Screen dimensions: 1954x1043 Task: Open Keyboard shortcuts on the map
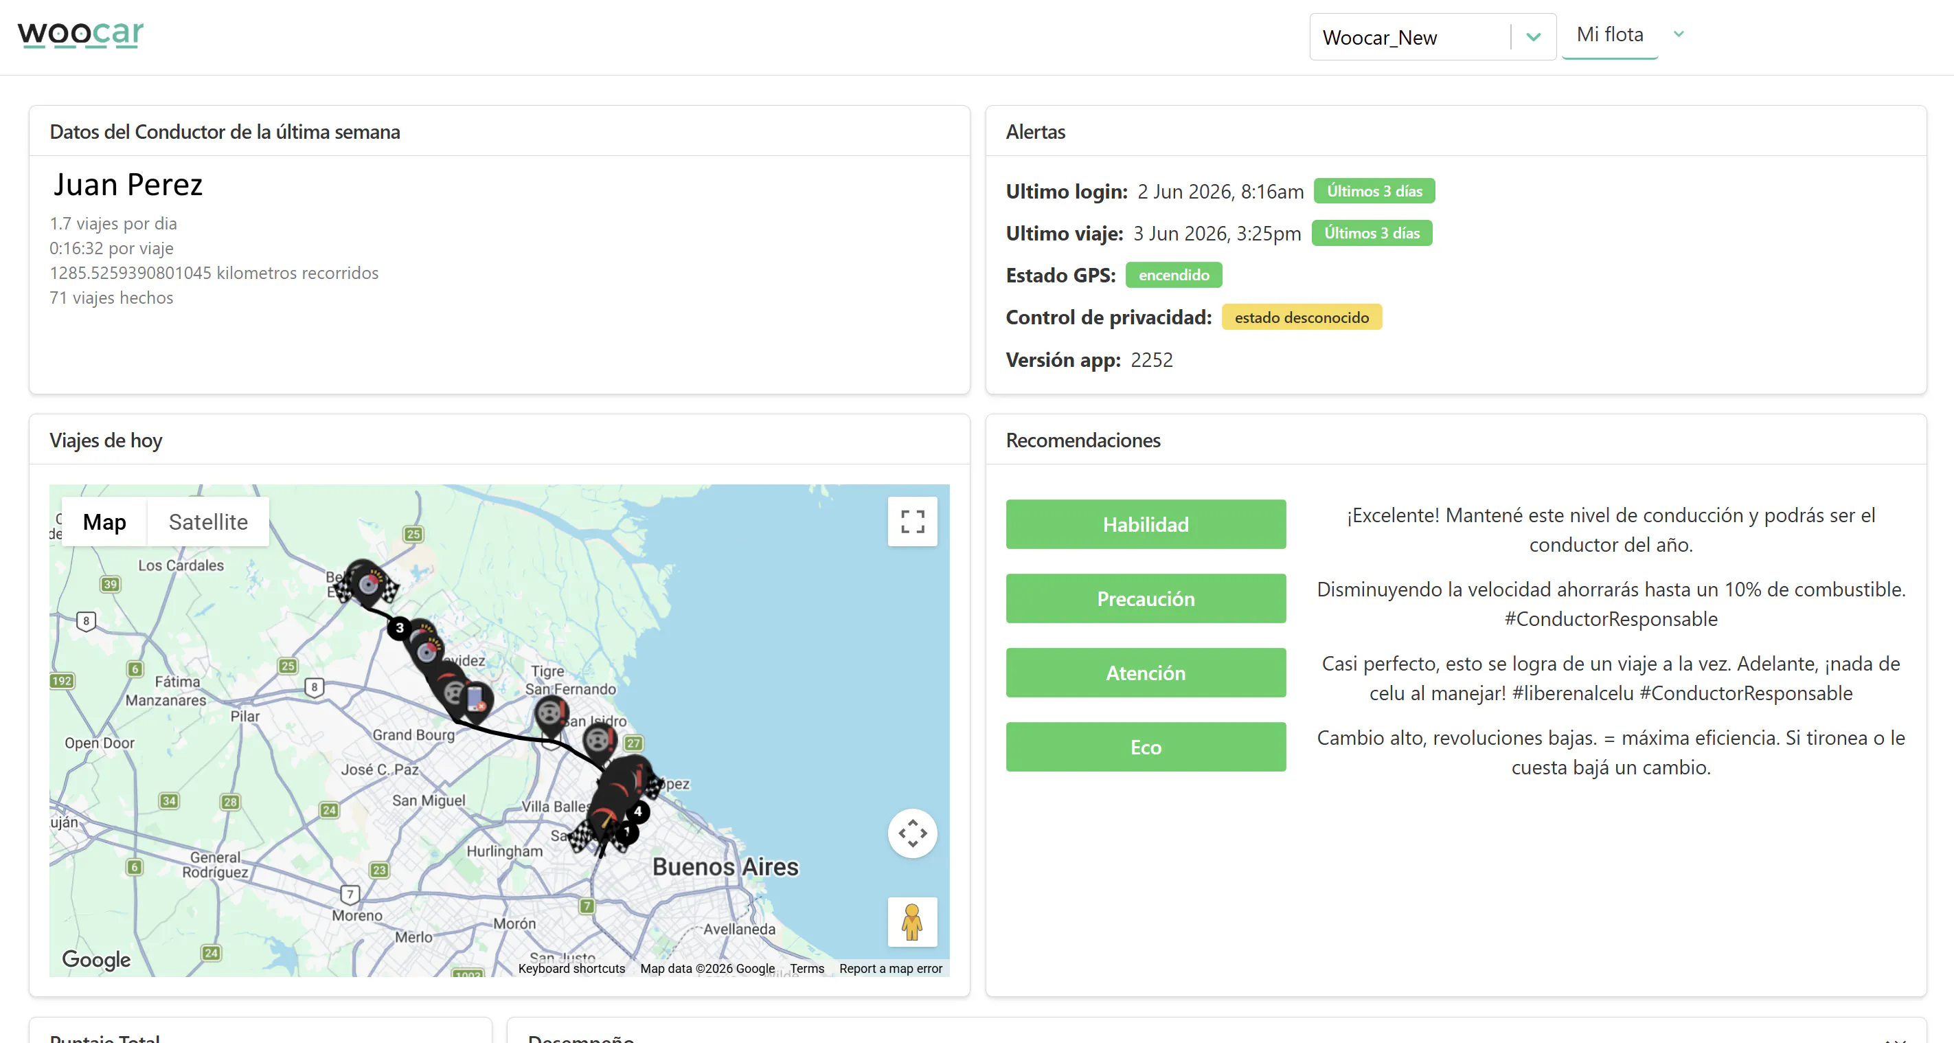[x=571, y=969]
